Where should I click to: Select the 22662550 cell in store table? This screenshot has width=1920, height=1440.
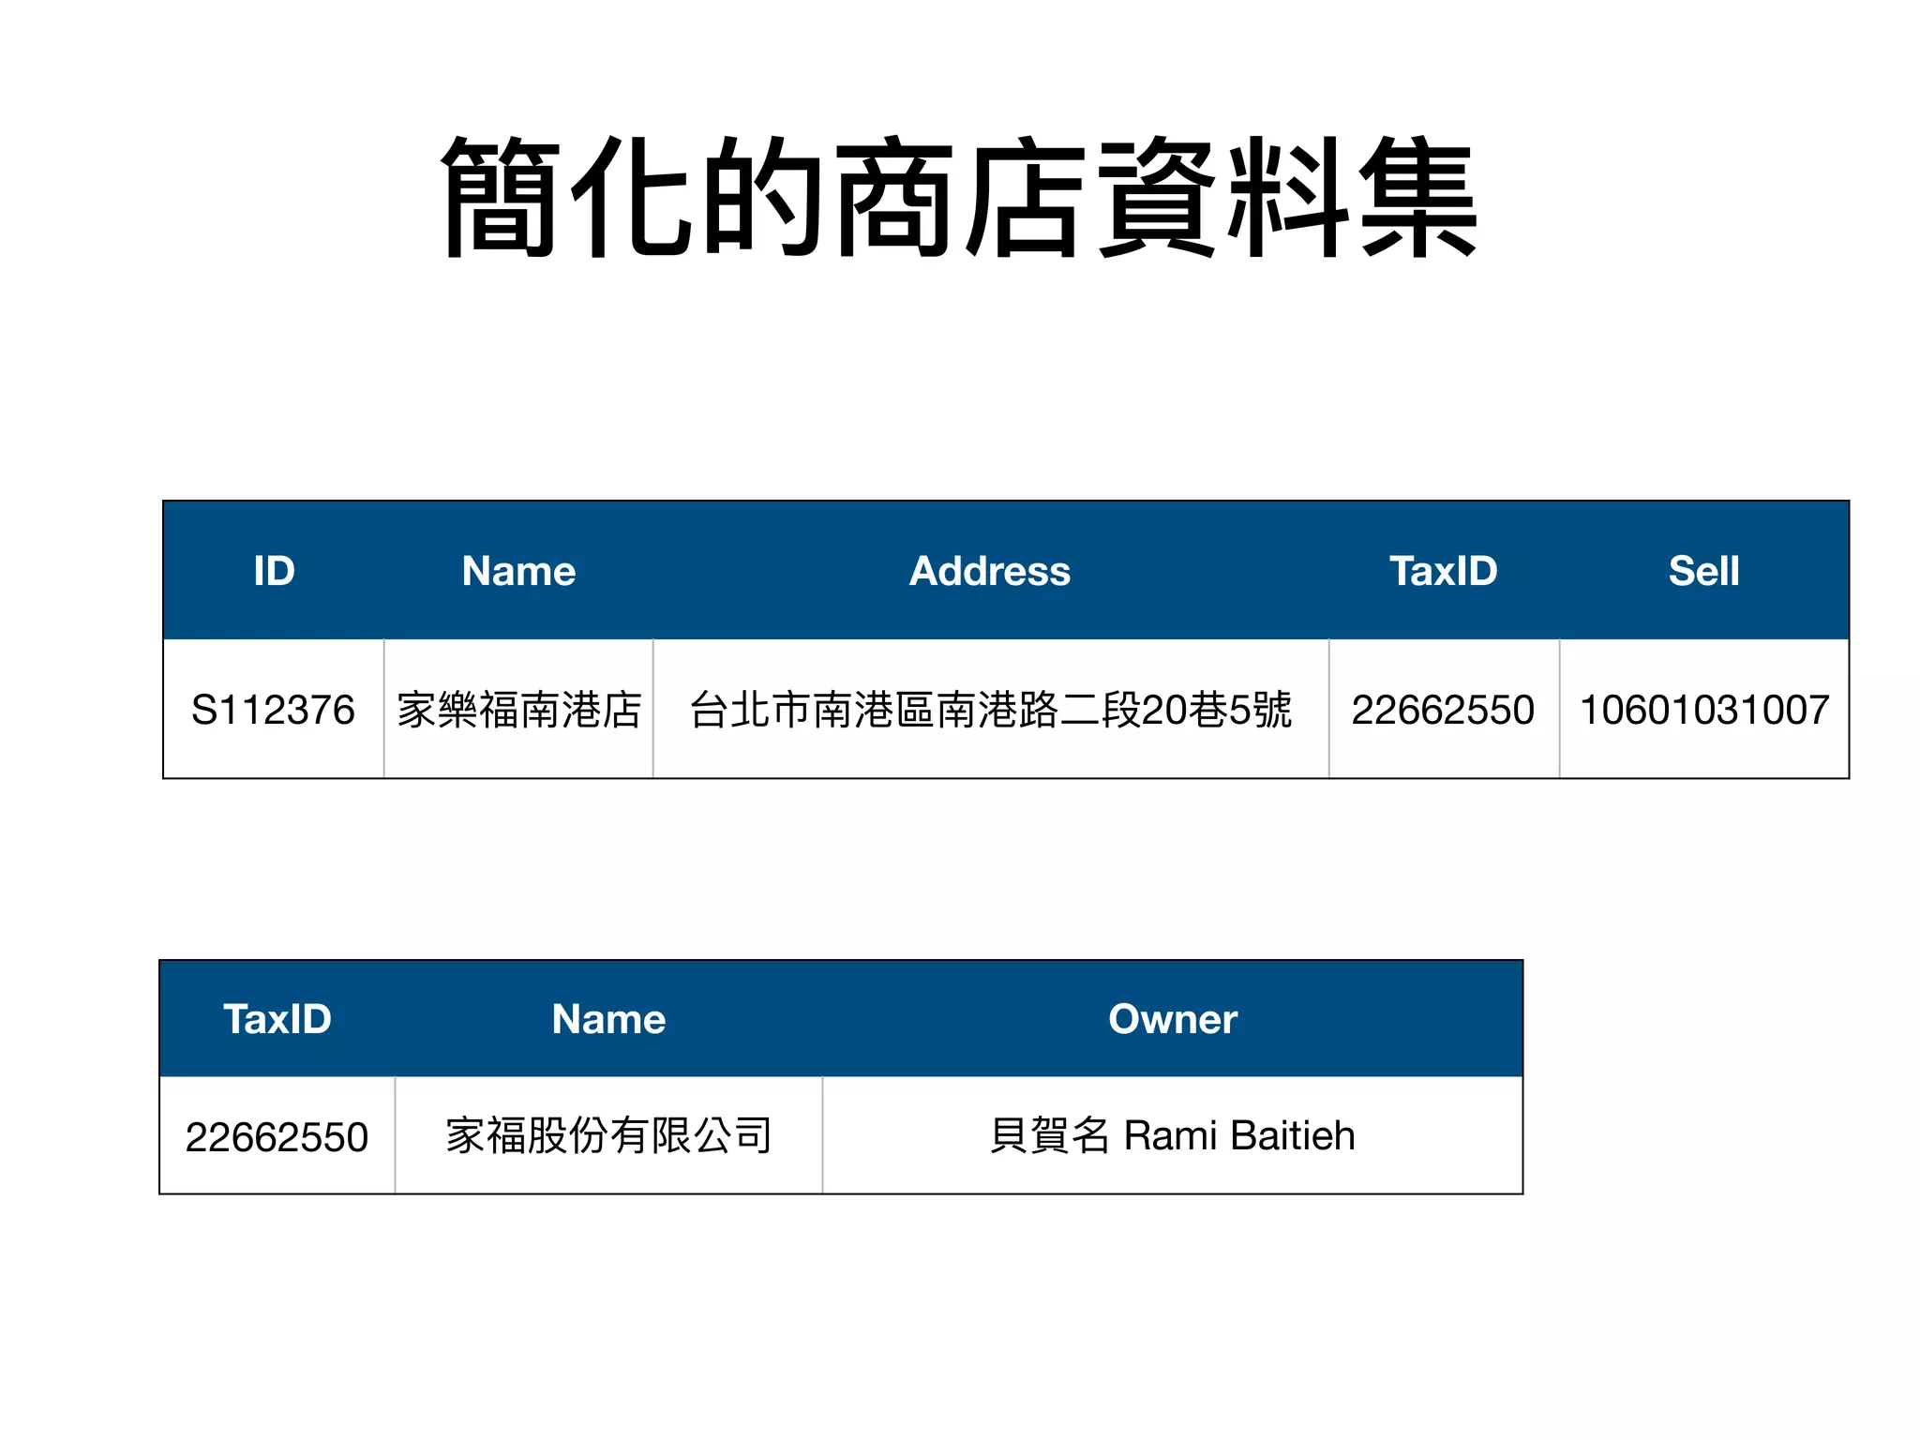(1443, 710)
